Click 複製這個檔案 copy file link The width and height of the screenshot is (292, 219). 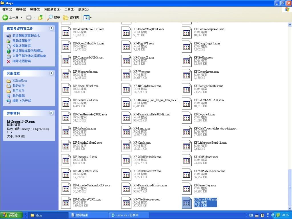pyautogui.click(x=21, y=46)
